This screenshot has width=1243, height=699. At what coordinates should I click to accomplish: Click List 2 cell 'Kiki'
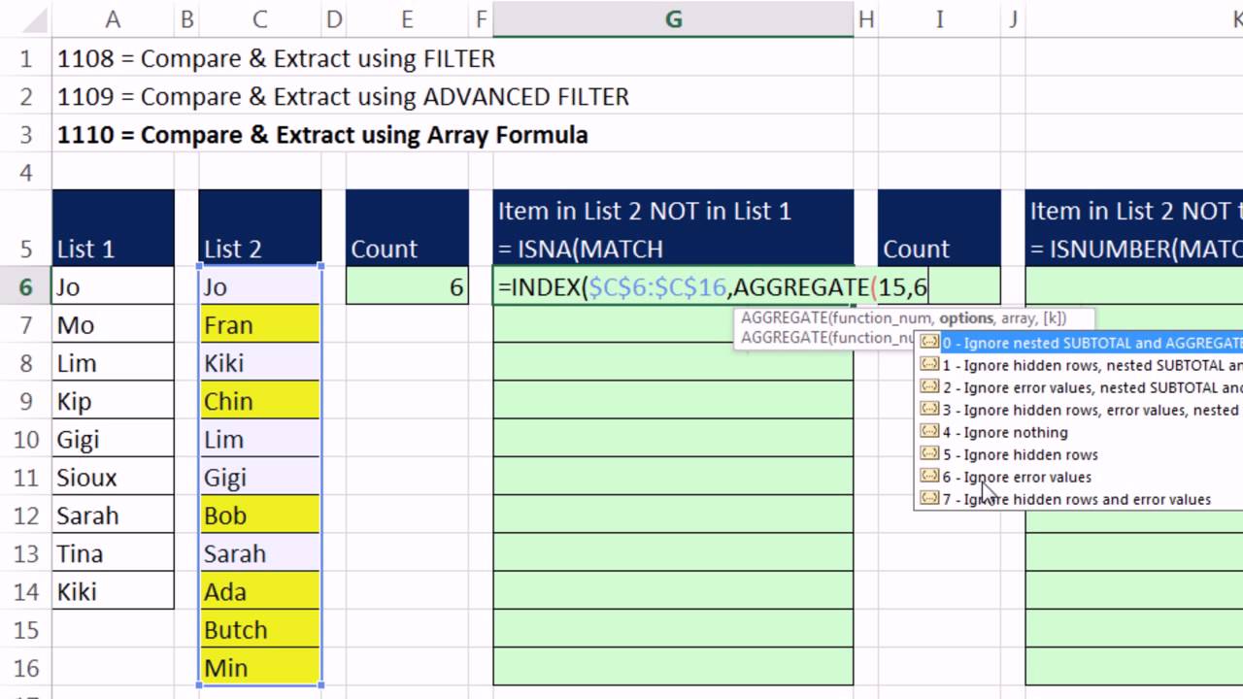(x=259, y=363)
